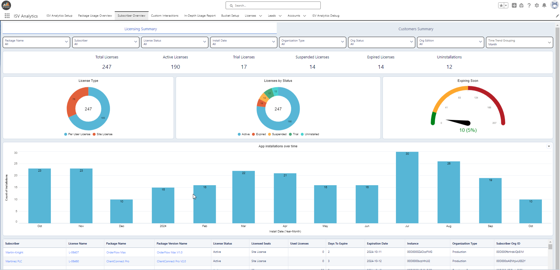560x270 pixels.
Task: Open the Package Name filter dropdown
Action: tap(37, 42)
